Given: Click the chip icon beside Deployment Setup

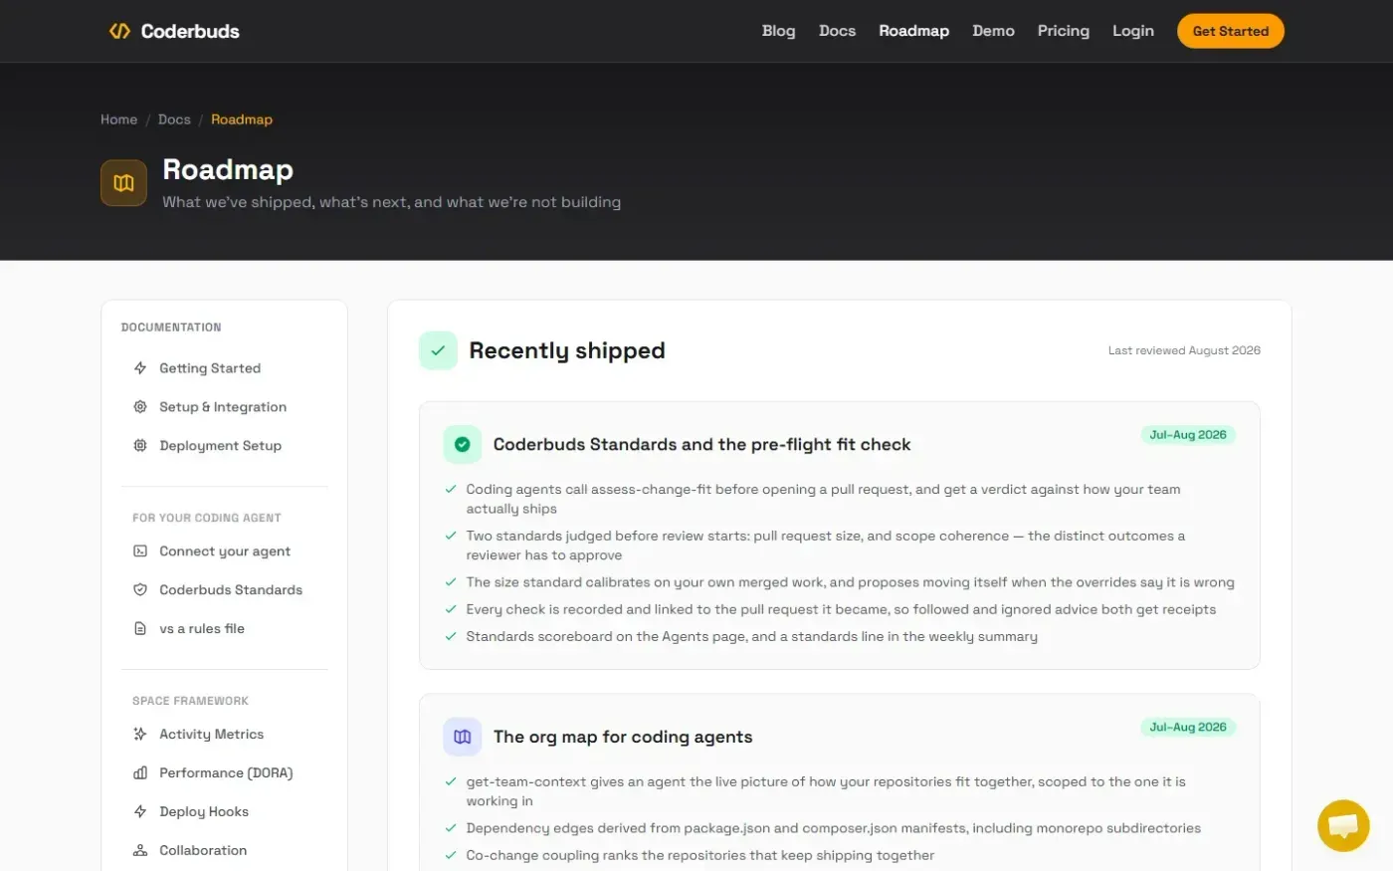Looking at the screenshot, I should click(140, 446).
